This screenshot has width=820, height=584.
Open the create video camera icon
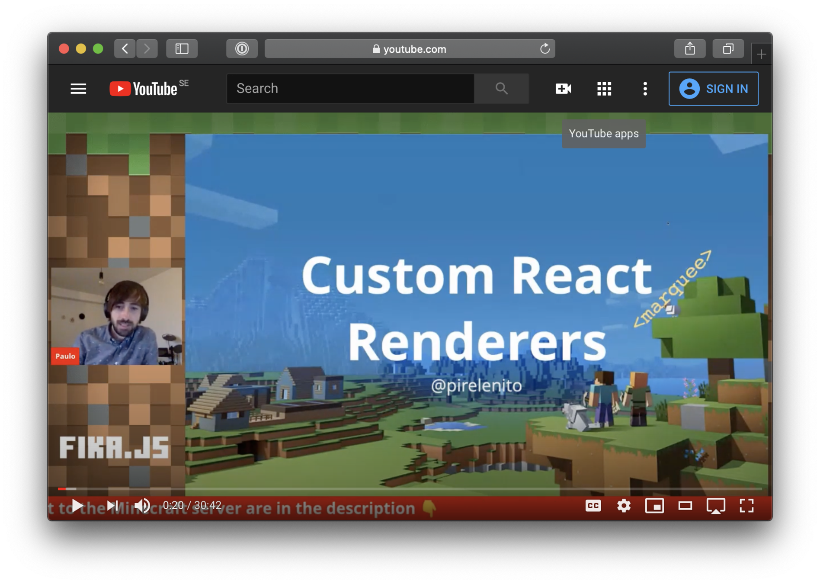563,89
